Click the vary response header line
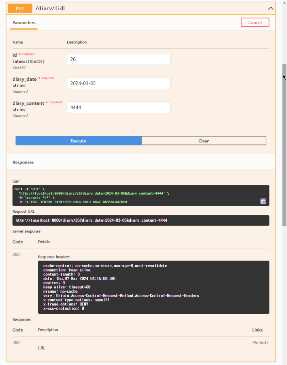The height and width of the screenshot is (365, 287). tap(121, 295)
